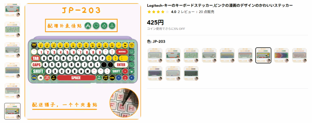Select the rainbow multicolor keyboard color swatch
312x123 pixels.
point(281,55)
